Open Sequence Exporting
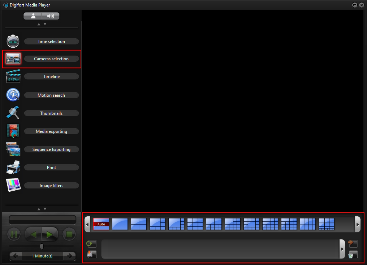Screen dimensions: 367x265 [51, 149]
